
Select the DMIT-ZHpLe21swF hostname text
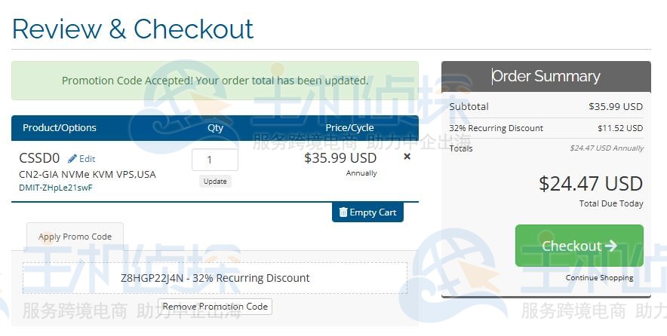pos(56,188)
